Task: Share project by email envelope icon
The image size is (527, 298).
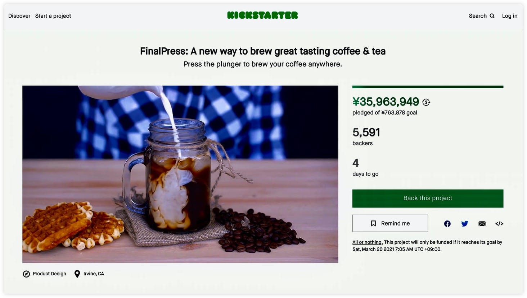Action: click(x=482, y=224)
